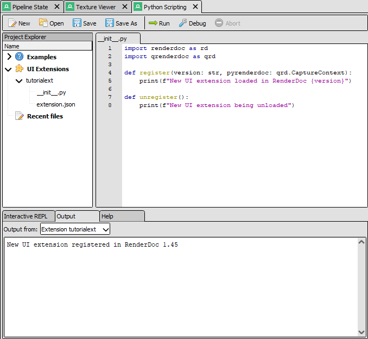Viewport: 368px width, 339px height.
Task: Select the tutorialext tree item
Action: [x=40, y=80]
